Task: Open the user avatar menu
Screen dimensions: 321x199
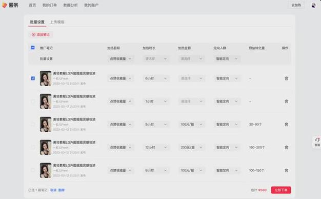Action: coord(313,5)
